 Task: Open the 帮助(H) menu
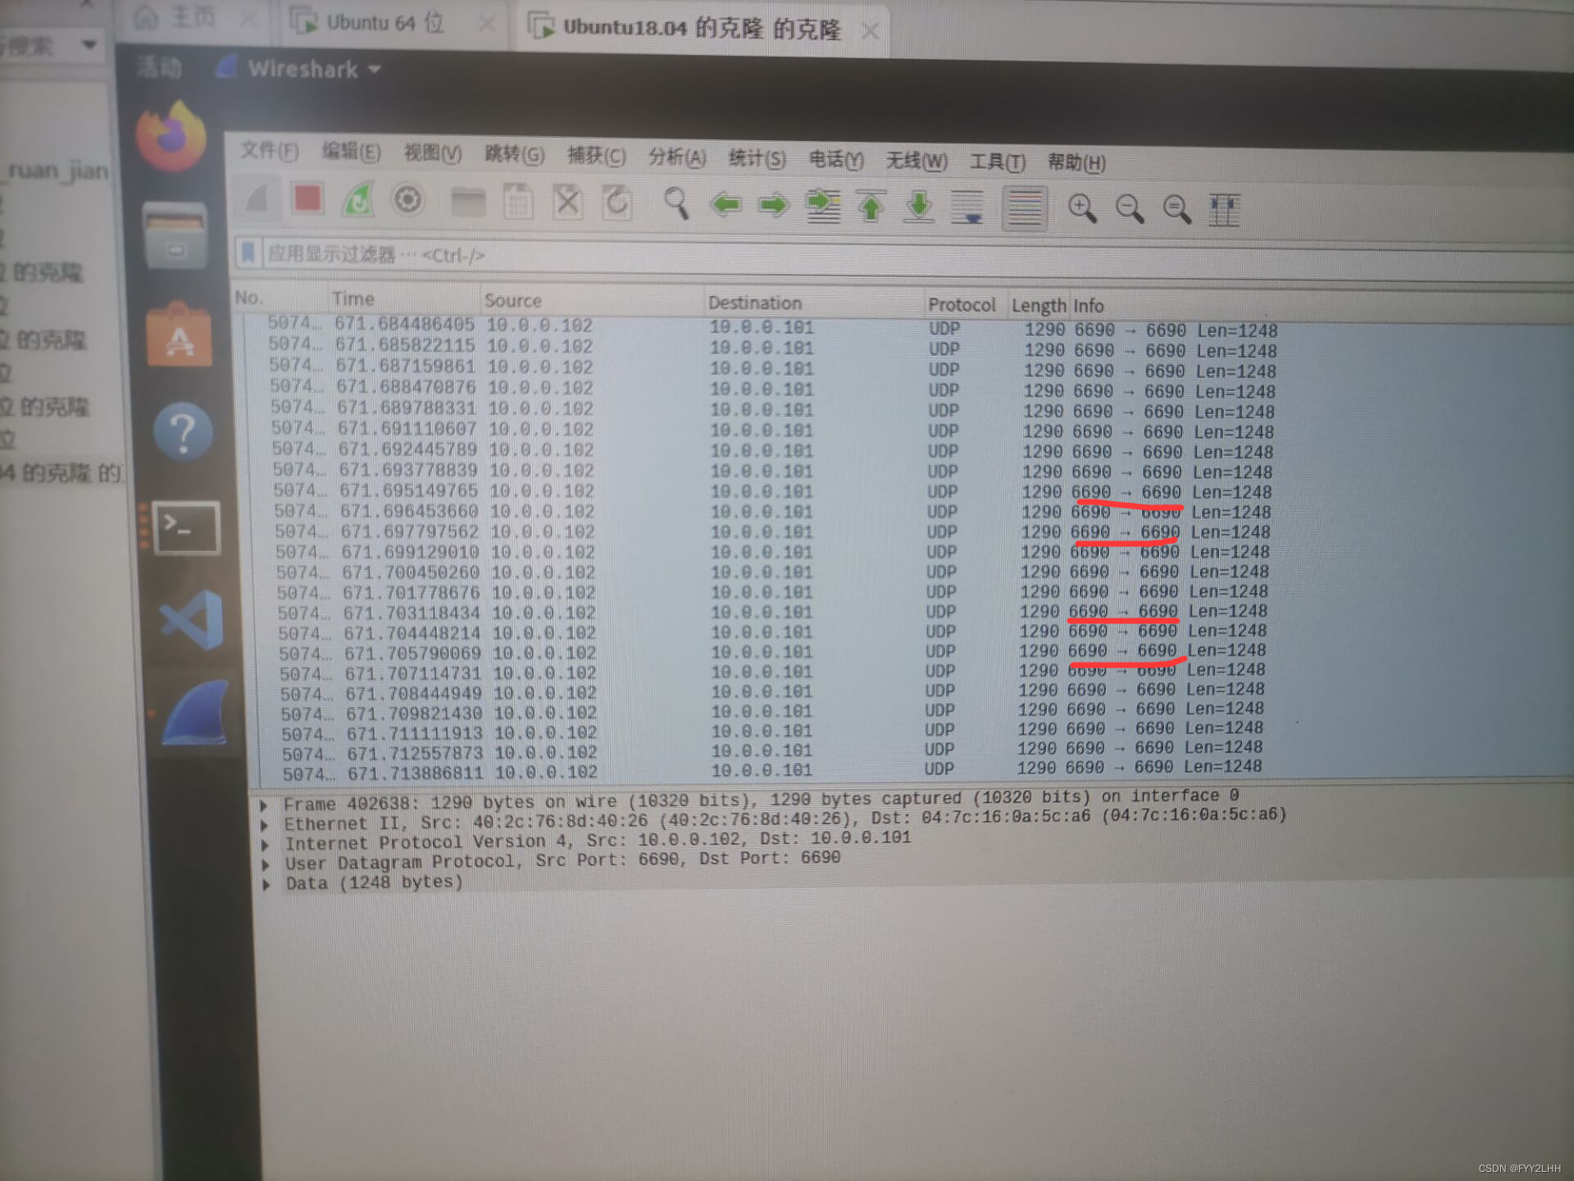(x=1076, y=163)
